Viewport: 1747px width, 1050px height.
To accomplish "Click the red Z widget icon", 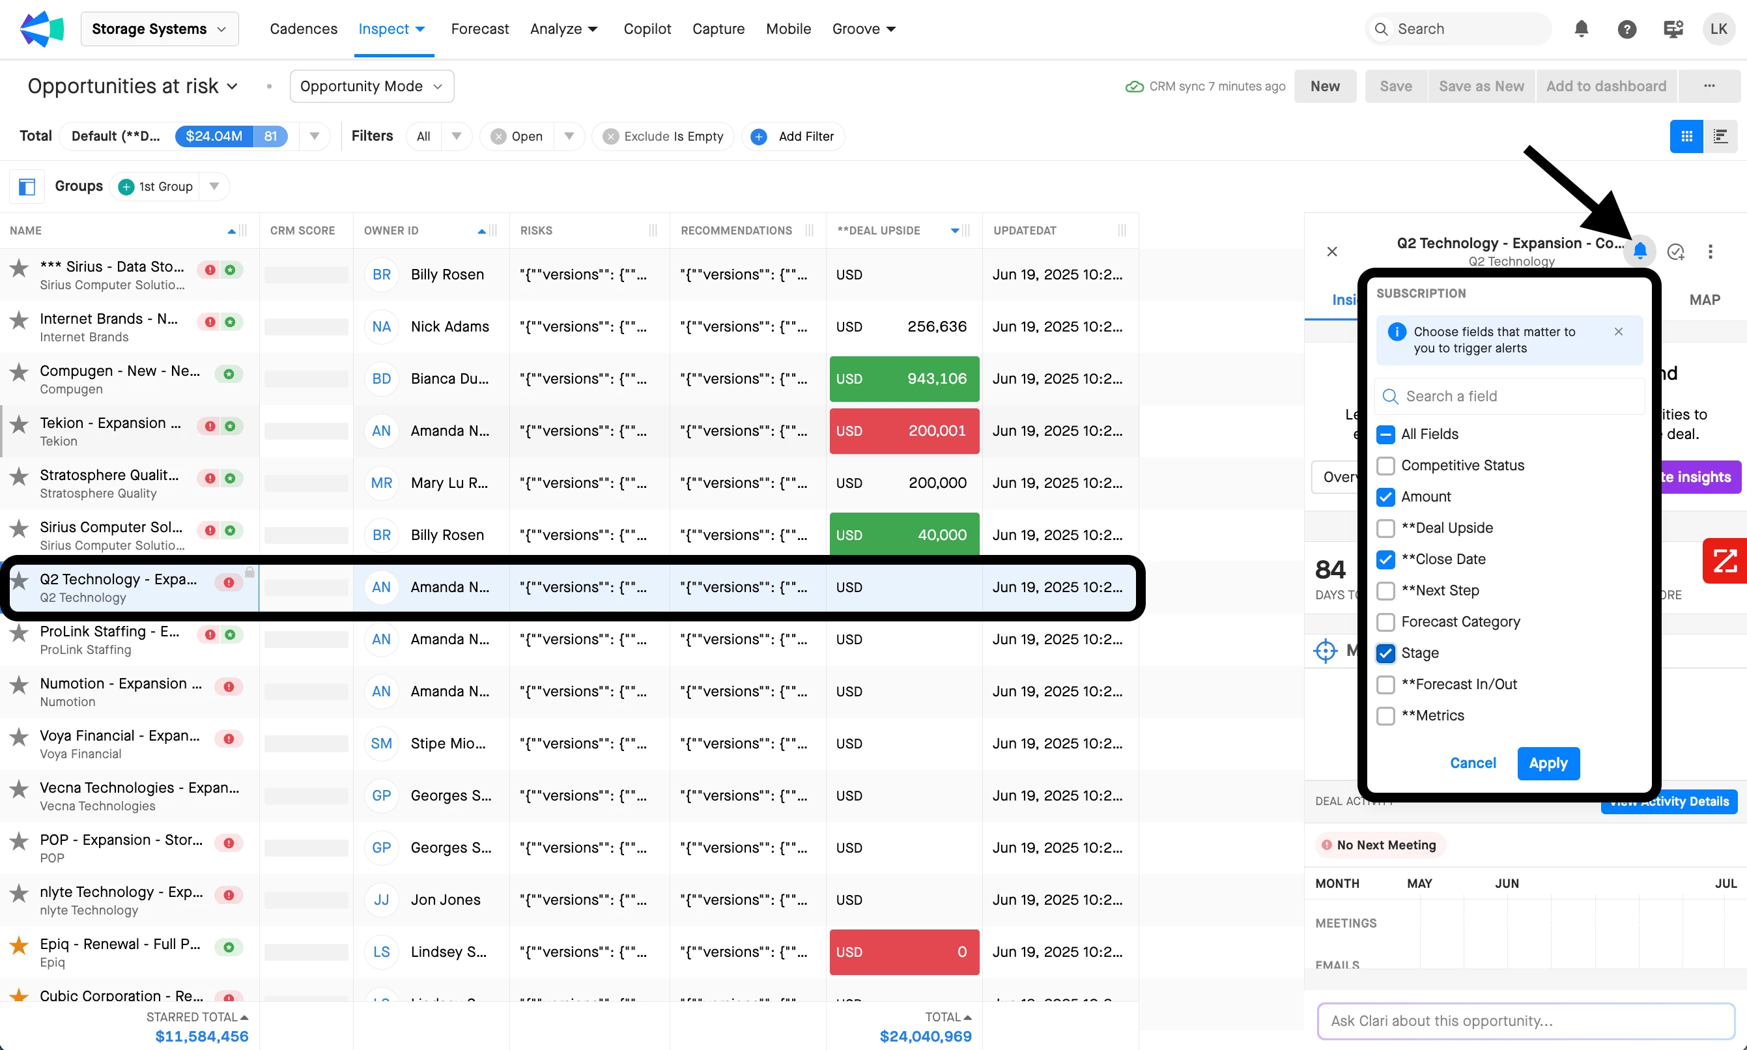I will [1724, 561].
